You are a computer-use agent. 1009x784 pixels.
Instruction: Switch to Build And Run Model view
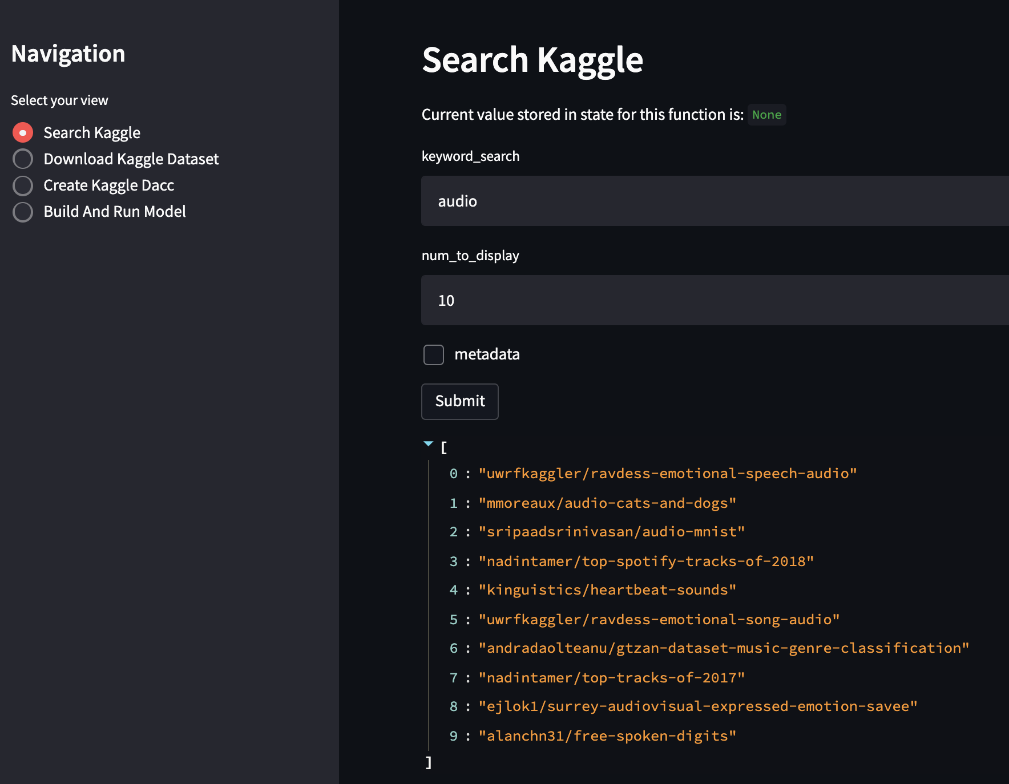click(x=23, y=212)
